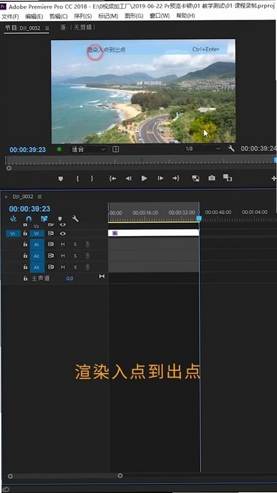Image resolution: width=277 pixels, height=493 pixels.
Task: Mute the A1 audio track
Action: coord(63,244)
